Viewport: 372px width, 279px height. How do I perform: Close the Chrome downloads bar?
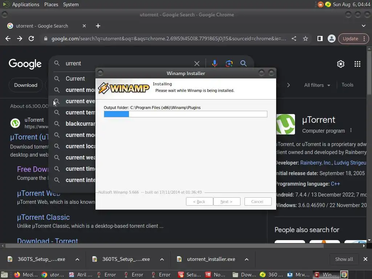pyautogui.click(x=365, y=259)
